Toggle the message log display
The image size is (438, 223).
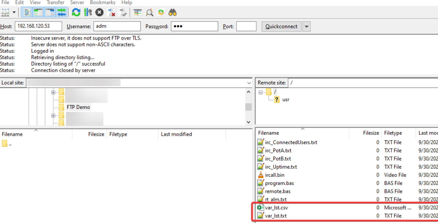coord(26,12)
